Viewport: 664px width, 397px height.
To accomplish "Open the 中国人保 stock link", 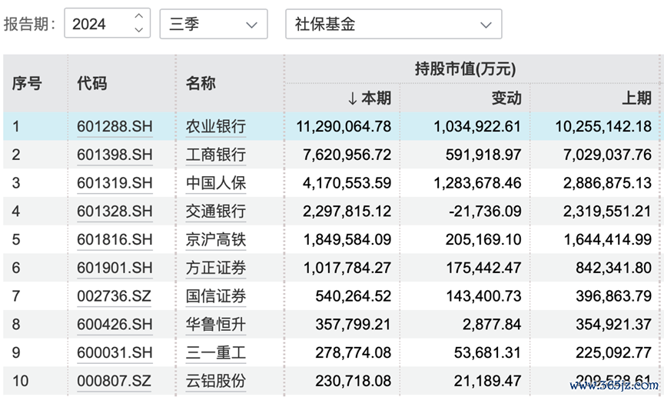I will click(x=215, y=183).
